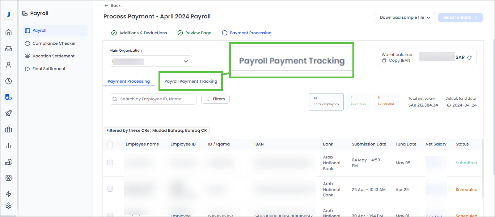Click the rocket icon in sidebar

tap(9, 113)
